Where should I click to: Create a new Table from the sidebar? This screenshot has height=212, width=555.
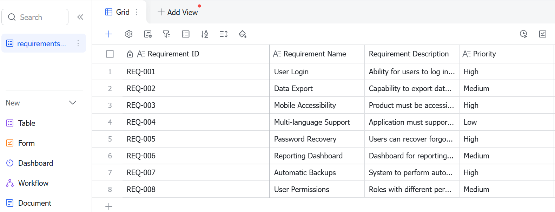(x=27, y=123)
